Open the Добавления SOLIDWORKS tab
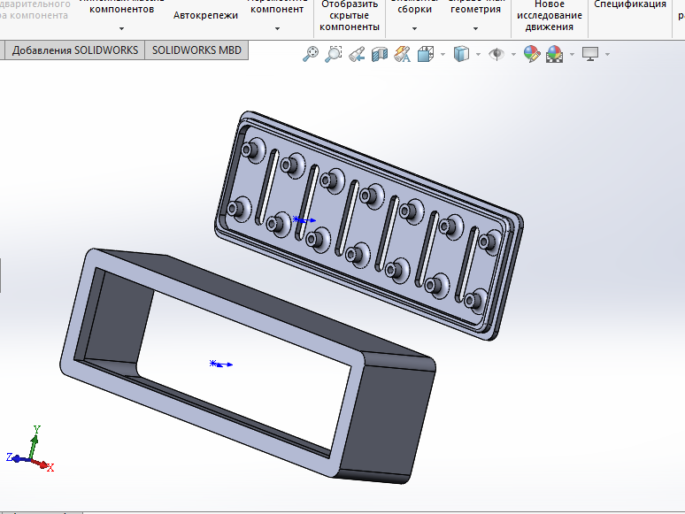The image size is (685, 514). coord(74,50)
